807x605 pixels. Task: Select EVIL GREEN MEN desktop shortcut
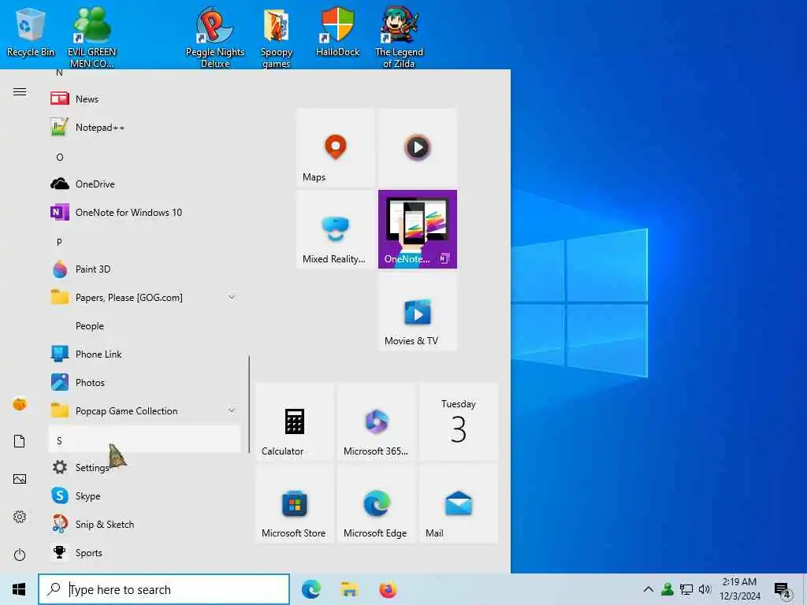tap(91, 38)
